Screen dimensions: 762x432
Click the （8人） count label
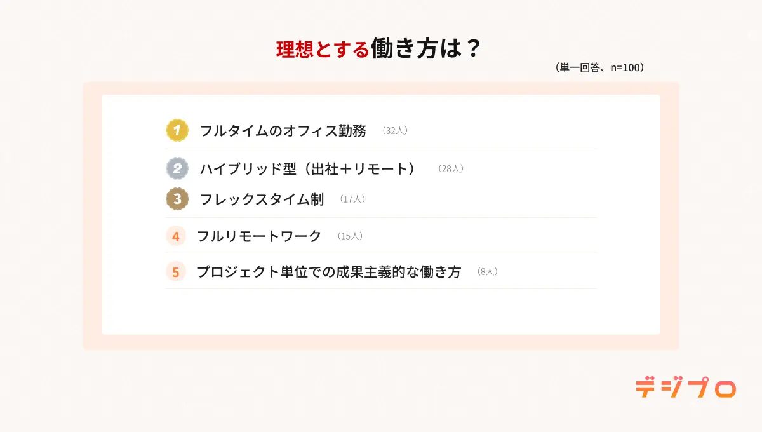pos(486,272)
